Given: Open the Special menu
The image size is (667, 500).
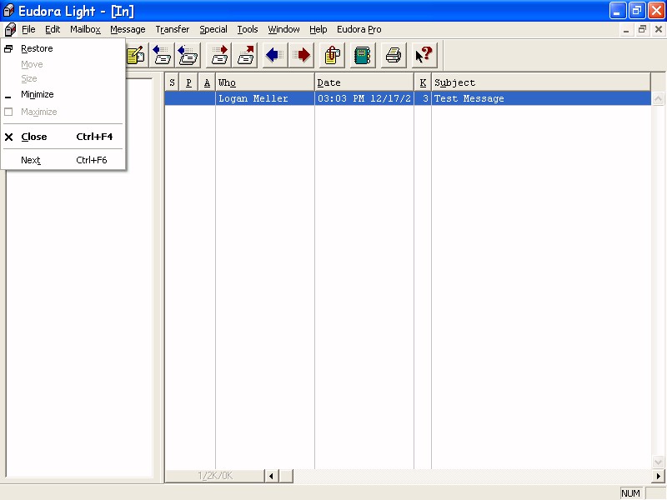Looking at the screenshot, I should pyautogui.click(x=213, y=29).
